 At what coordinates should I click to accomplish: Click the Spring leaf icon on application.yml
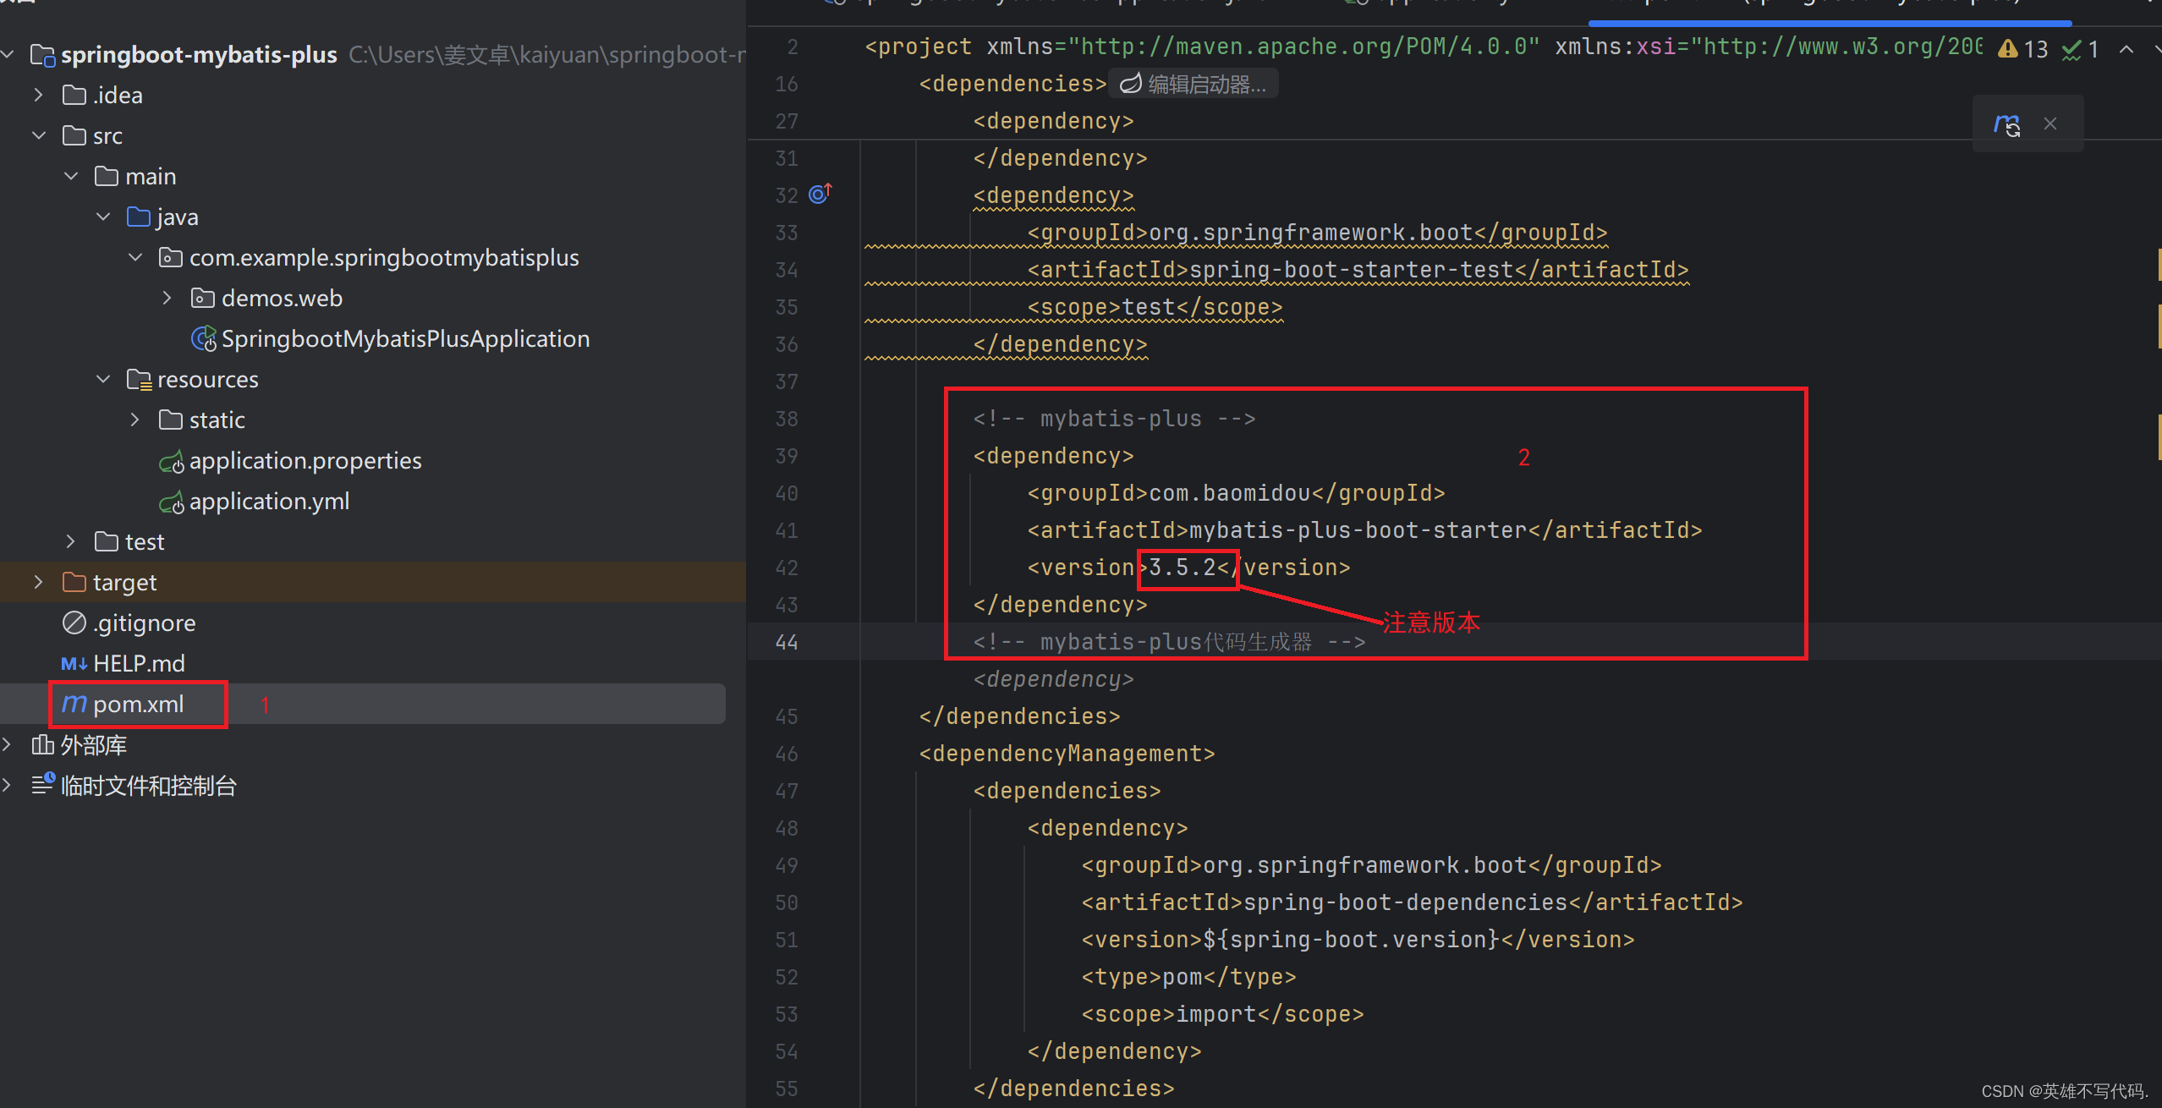(x=173, y=502)
